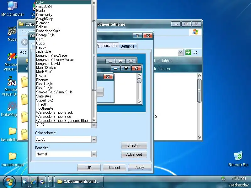Select Blade from the style list
251x188 pixels.
coord(63,11)
